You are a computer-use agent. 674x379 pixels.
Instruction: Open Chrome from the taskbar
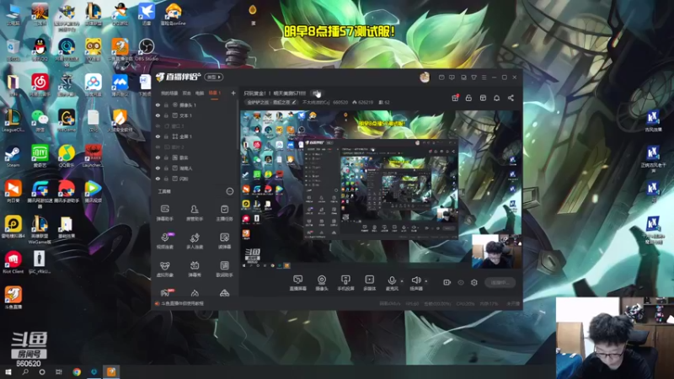[77, 371]
